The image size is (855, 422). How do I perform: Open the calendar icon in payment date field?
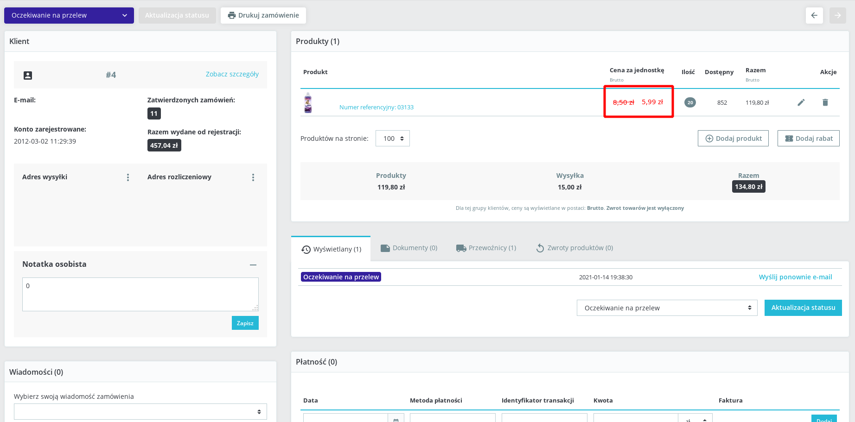point(396,419)
